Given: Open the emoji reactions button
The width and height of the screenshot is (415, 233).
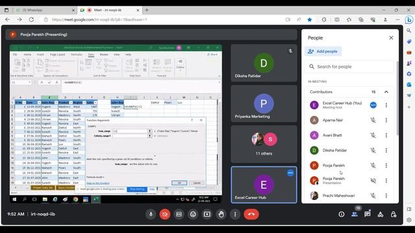Looking at the screenshot, I should tap(193, 214).
